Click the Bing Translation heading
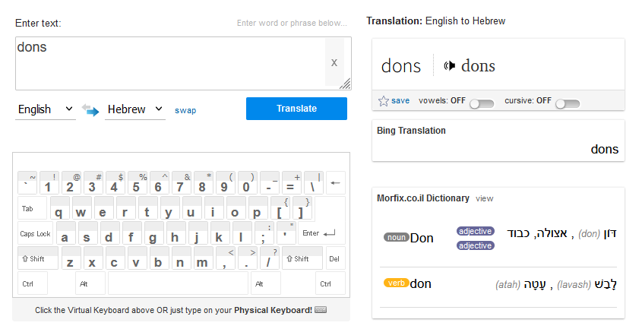The height and width of the screenshot is (329, 642). (x=411, y=131)
